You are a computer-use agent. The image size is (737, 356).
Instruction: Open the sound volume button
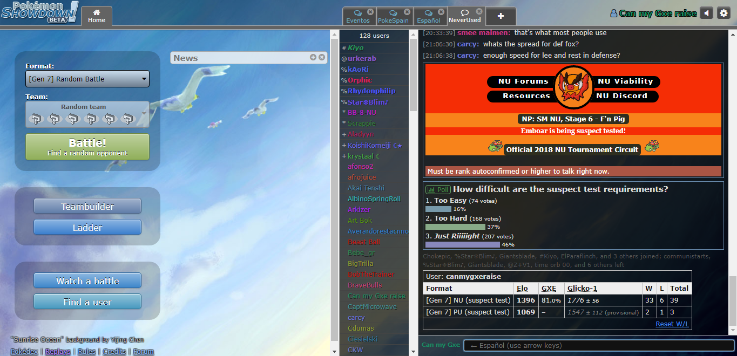[x=706, y=13]
